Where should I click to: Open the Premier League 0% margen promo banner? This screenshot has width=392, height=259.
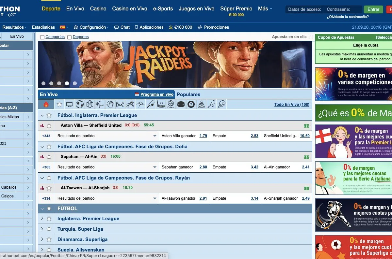(353, 141)
